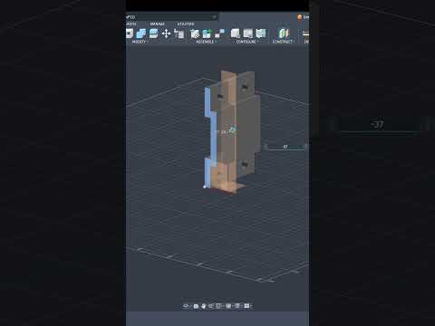This screenshot has width=435, height=326.
Task: Select the Midplane icon in Construct
Action: click(x=284, y=34)
